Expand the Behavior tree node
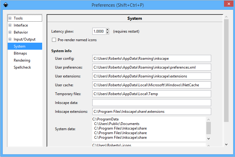The width and height of the screenshot is (235, 157). [x=10, y=32]
